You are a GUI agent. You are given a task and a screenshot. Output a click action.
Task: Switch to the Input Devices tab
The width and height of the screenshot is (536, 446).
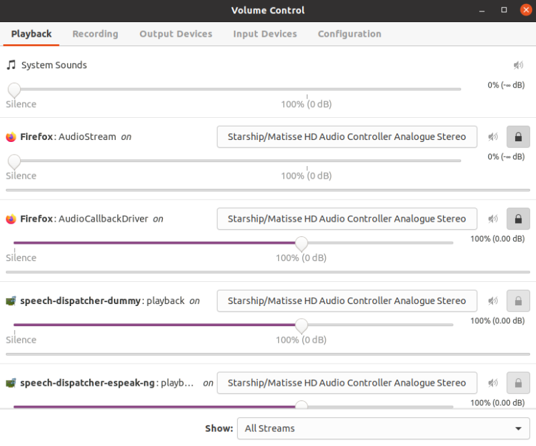(265, 34)
